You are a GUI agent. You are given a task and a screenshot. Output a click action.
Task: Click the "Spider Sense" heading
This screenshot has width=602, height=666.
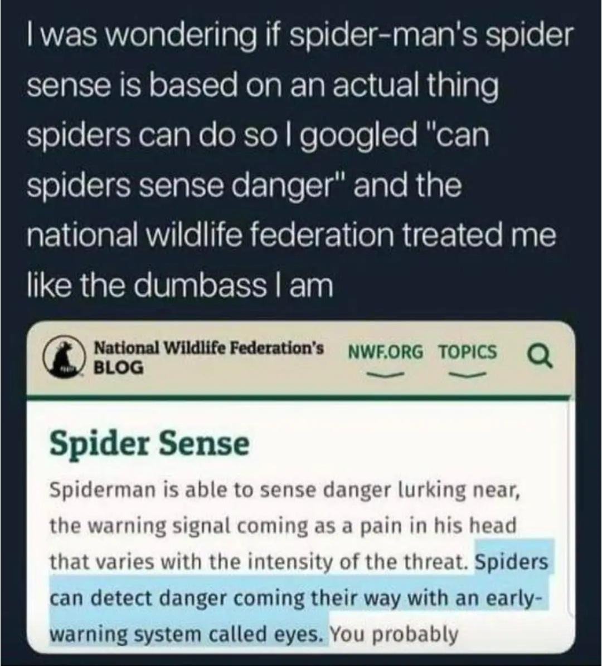(x=149, y=444)
